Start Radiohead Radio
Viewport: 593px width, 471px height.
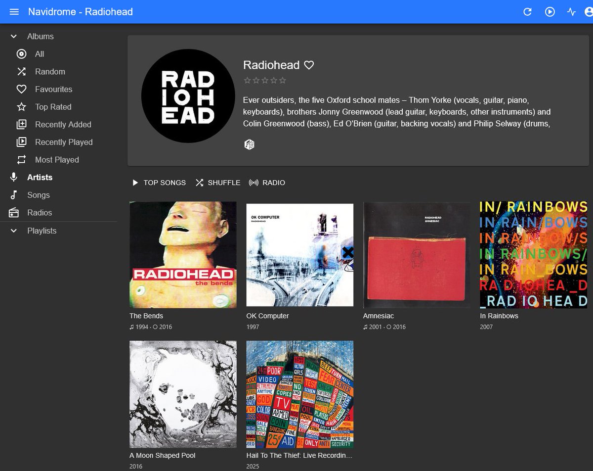coord(267,183)
